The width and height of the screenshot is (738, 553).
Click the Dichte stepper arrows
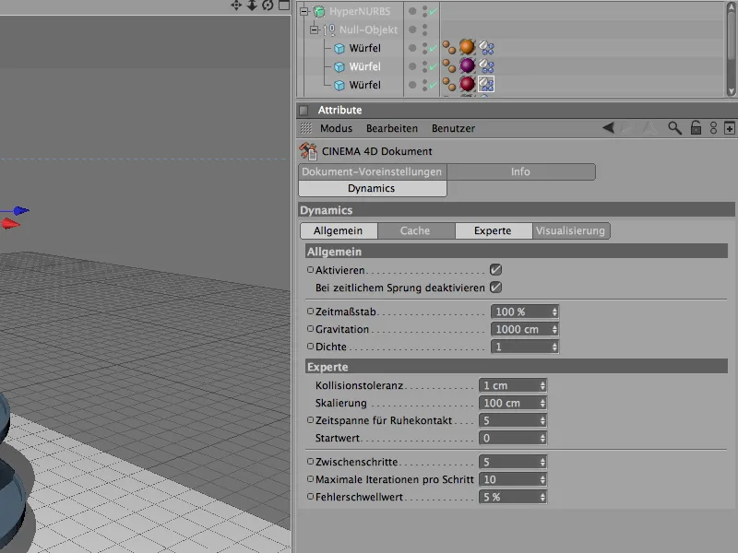coord(554,347)
